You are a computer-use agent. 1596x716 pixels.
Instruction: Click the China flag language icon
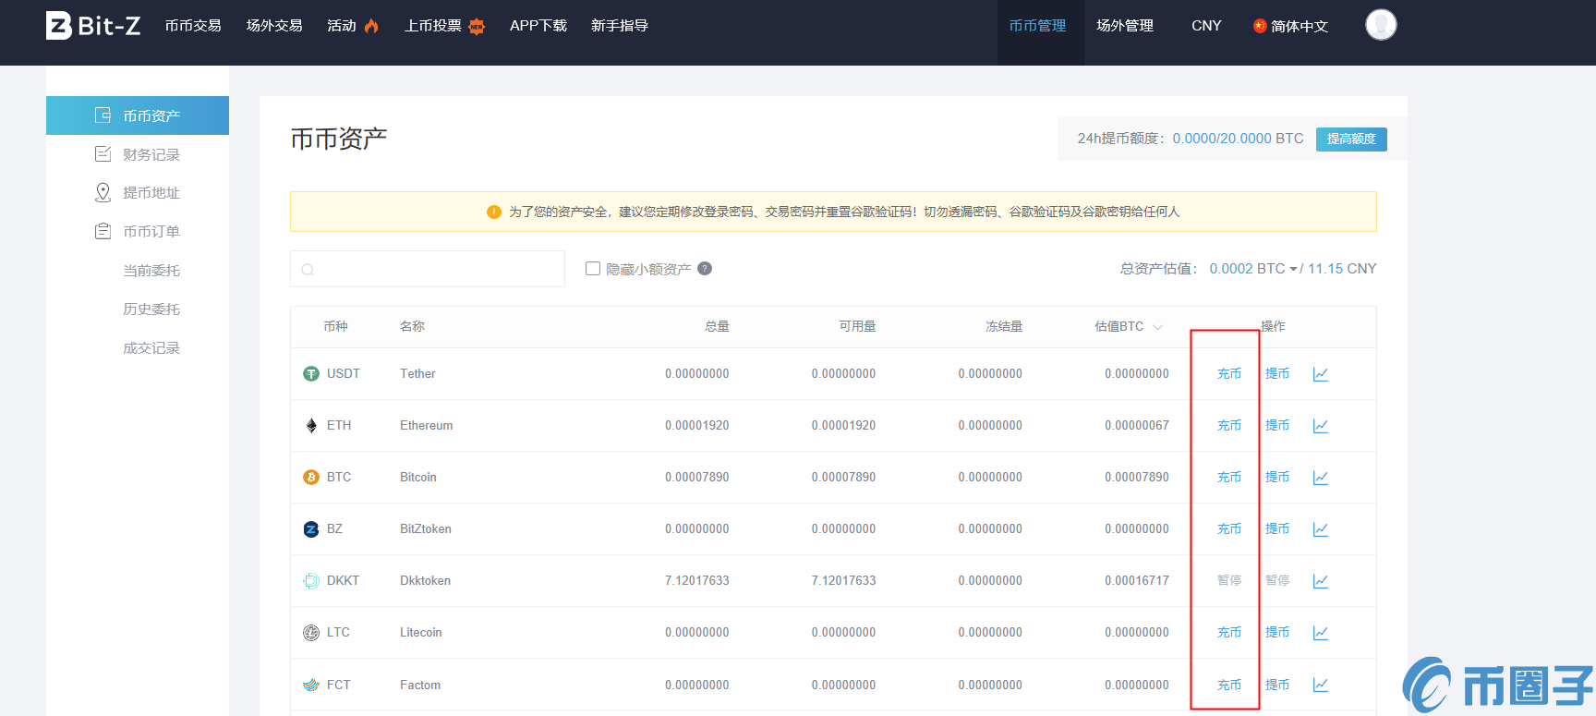click(1260, 26)
